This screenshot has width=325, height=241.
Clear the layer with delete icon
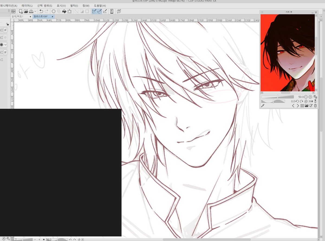[x=54, y=11]
